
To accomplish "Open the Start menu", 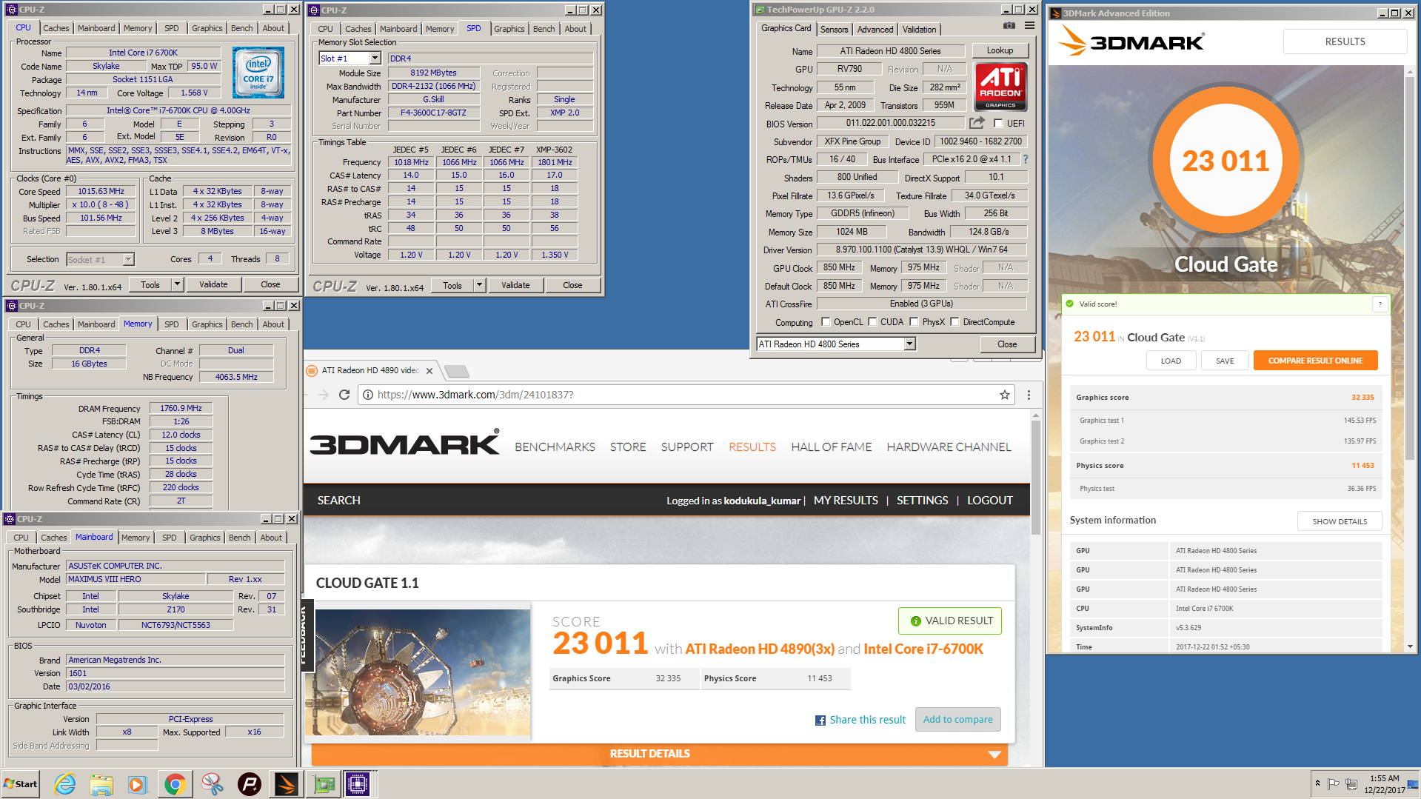I will (21, 783).
